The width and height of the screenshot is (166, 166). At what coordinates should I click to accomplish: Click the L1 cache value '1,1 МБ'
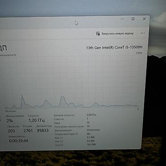click(91, 137)
